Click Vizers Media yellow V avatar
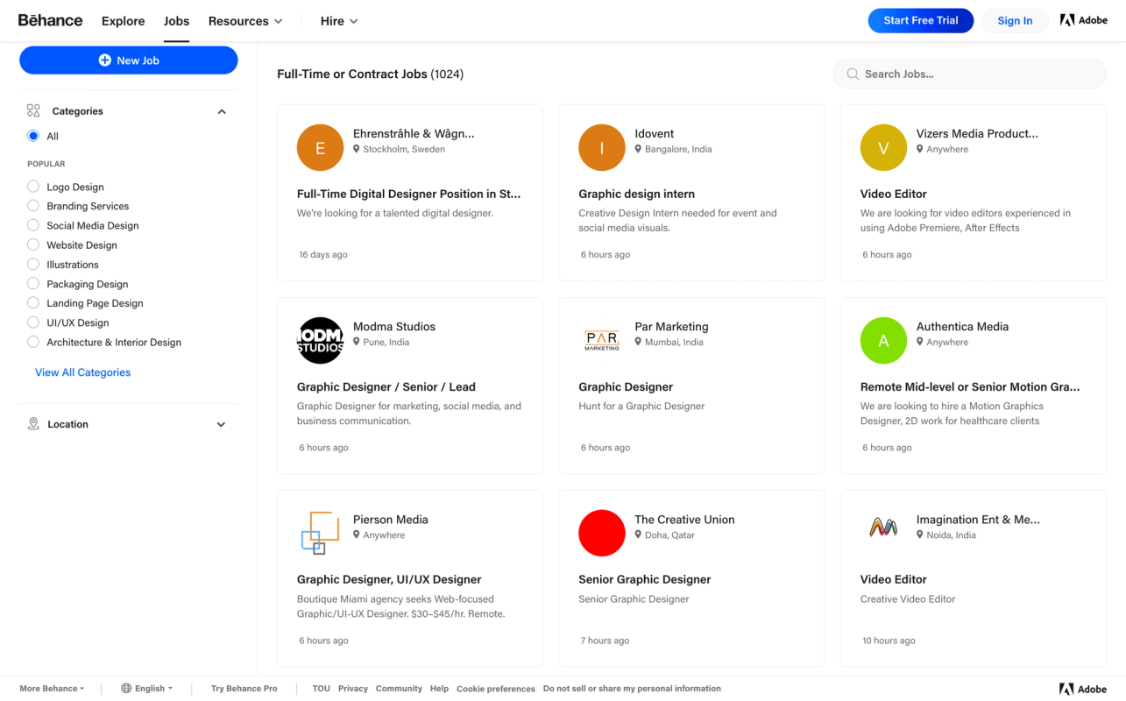Image resolution: width=1126 pixels, height=701 pixels. point(883,147)
